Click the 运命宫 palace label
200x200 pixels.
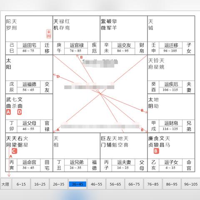[29, 162]
